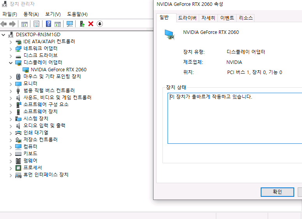Collapse the DESKTOP-RN3M1GD root node
Image resolution: width=302 pixels, height=219 pixels.
pos(3,35)
